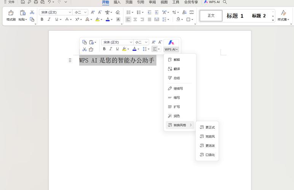The image size is (294, 190).
Task: Collapse the WPS AI dropdown in mini toolbar
Action: pos(171,49)
